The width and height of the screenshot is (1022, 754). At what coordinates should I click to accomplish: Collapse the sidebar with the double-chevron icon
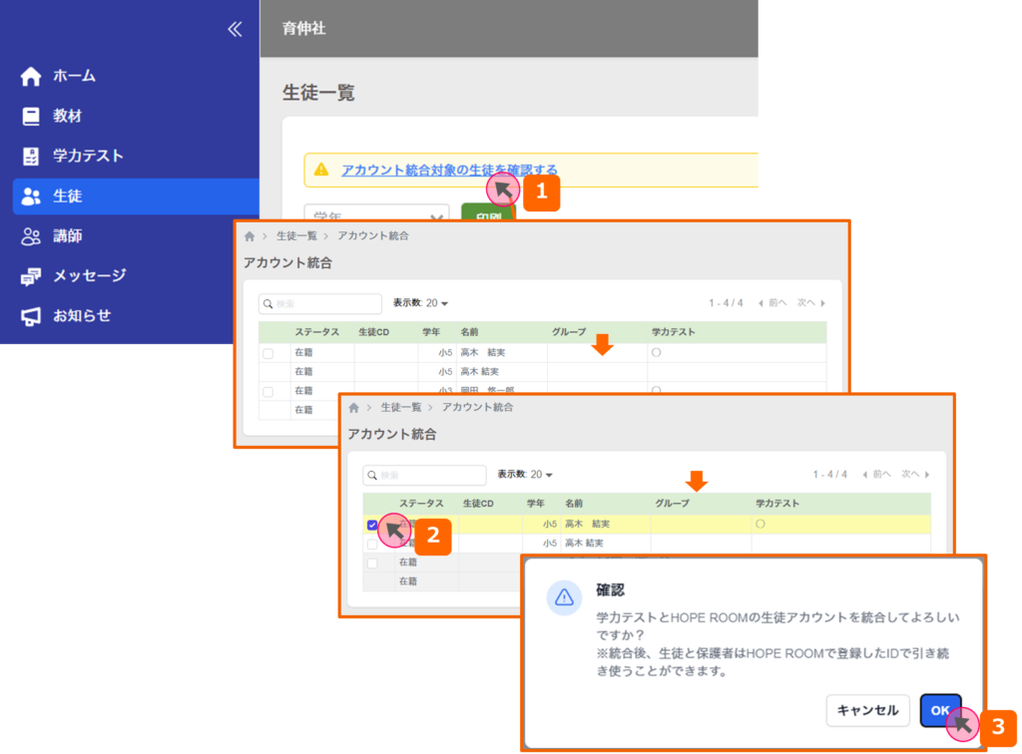pyautogui.click(x=235, y=29)
